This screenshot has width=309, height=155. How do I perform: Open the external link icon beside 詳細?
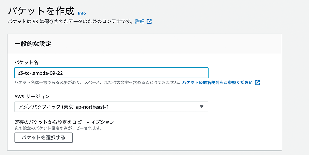149,22
